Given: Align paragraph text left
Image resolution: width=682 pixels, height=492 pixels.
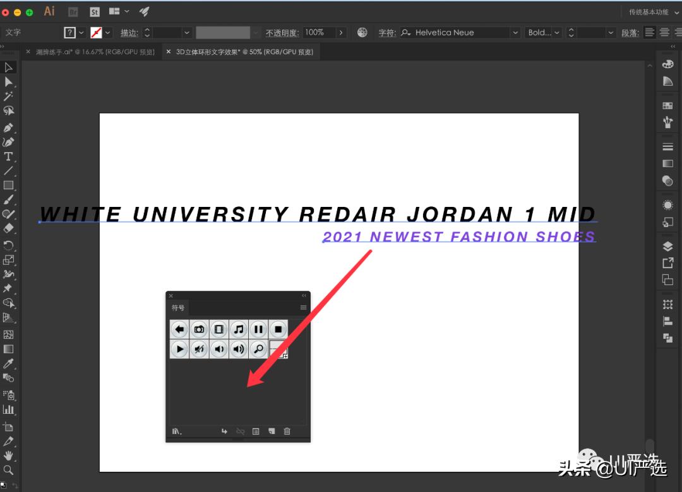Looking at the screenshot, I should point(649,33).
